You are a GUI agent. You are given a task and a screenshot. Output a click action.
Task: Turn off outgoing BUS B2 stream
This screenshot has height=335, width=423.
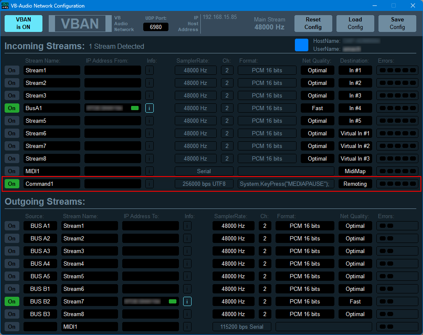point(12,301)
